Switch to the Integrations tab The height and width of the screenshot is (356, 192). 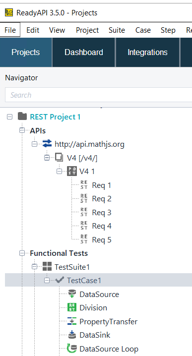pyautogui.click(x=147, y=52)
